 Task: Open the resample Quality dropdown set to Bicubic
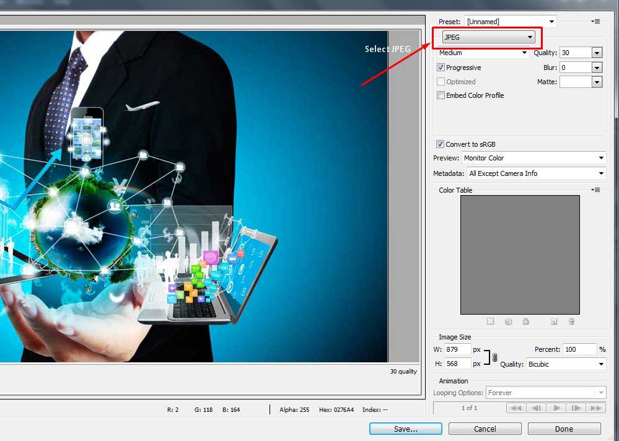pos(566,364)
